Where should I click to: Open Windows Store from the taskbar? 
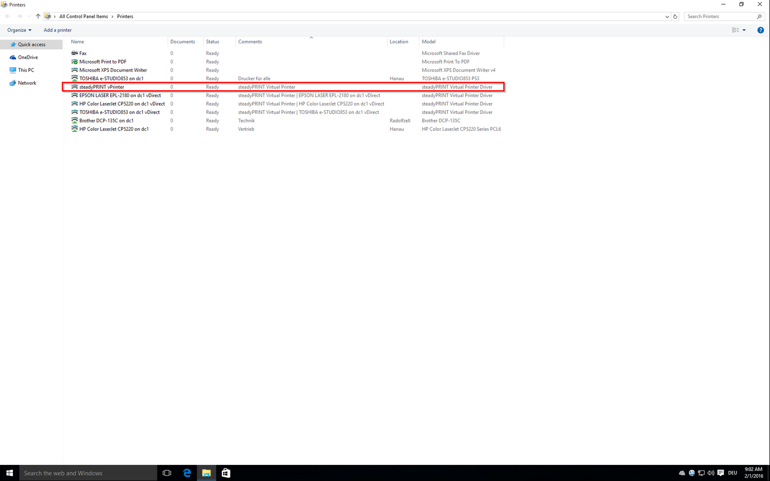[226, 473]
